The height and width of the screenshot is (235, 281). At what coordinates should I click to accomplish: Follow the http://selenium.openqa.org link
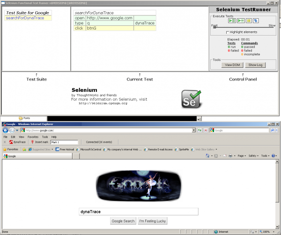103,103
